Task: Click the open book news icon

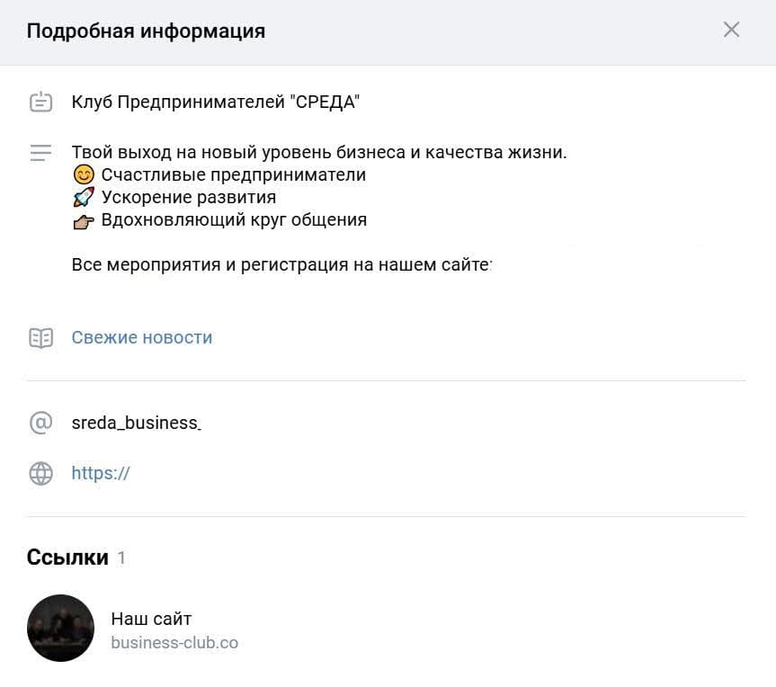Action: pyautogui.click(x=40, y=336)
